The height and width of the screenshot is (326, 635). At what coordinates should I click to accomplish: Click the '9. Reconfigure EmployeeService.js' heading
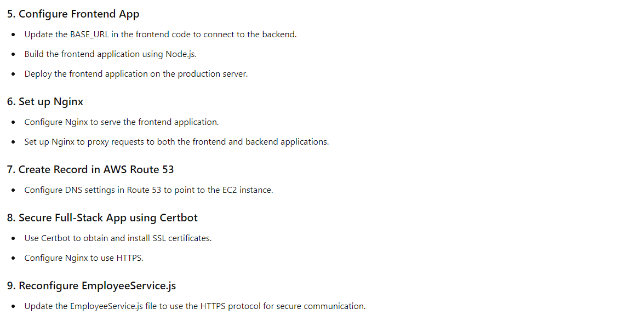pyautogui.click(x=91, y=286)
